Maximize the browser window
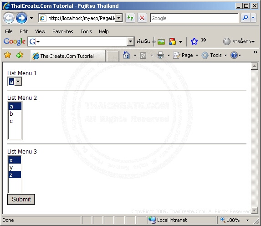Viewport: 261px width, 226px height. pyautogui.click(x=246, y=6)
